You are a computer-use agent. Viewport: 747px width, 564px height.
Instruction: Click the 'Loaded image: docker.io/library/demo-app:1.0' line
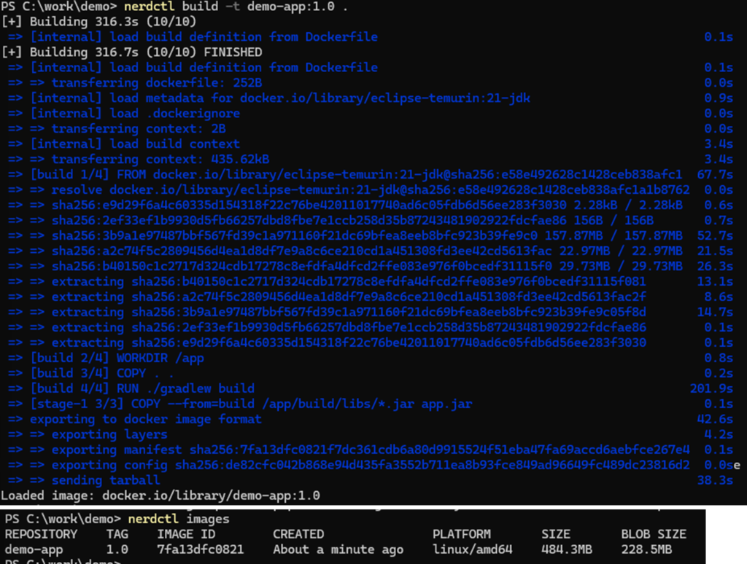[160, 496]
